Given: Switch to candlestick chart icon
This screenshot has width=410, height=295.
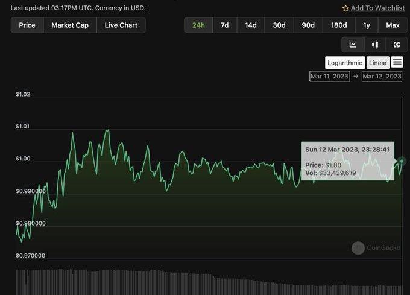Looking at the screenshot, I should (375, 45).
